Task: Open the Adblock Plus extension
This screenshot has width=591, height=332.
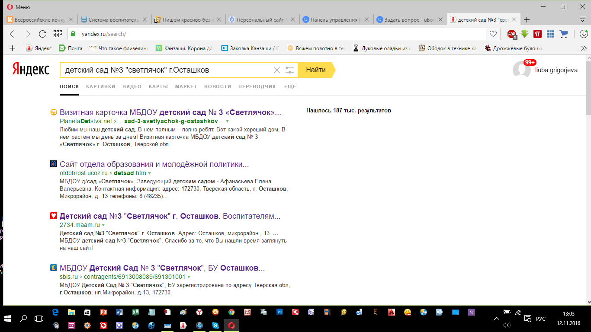Action: [512, 34]
